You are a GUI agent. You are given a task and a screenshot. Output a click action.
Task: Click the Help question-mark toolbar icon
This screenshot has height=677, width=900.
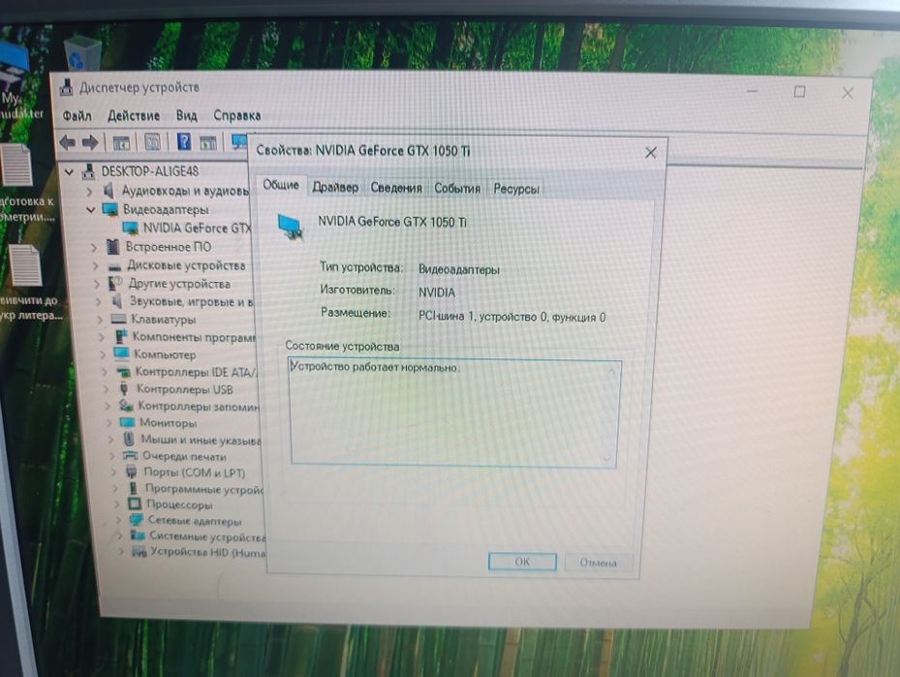[184, 141]
